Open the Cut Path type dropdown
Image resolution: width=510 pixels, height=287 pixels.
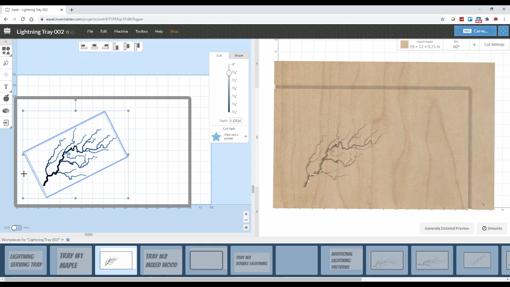pyautogui.click(x=246, y=137)
